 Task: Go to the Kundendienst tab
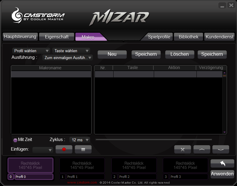(x=220, y=37)
